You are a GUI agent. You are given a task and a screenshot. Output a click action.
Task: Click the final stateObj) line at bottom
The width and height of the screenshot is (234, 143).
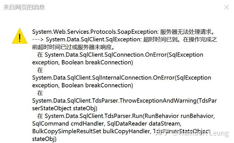tap(44, 139)
